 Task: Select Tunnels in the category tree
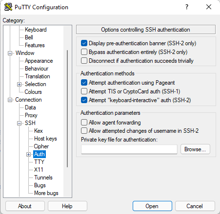[43, 178]
